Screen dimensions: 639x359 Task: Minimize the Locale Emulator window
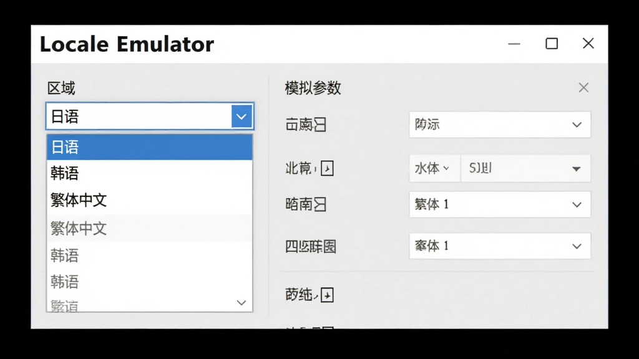click(514, 44)
